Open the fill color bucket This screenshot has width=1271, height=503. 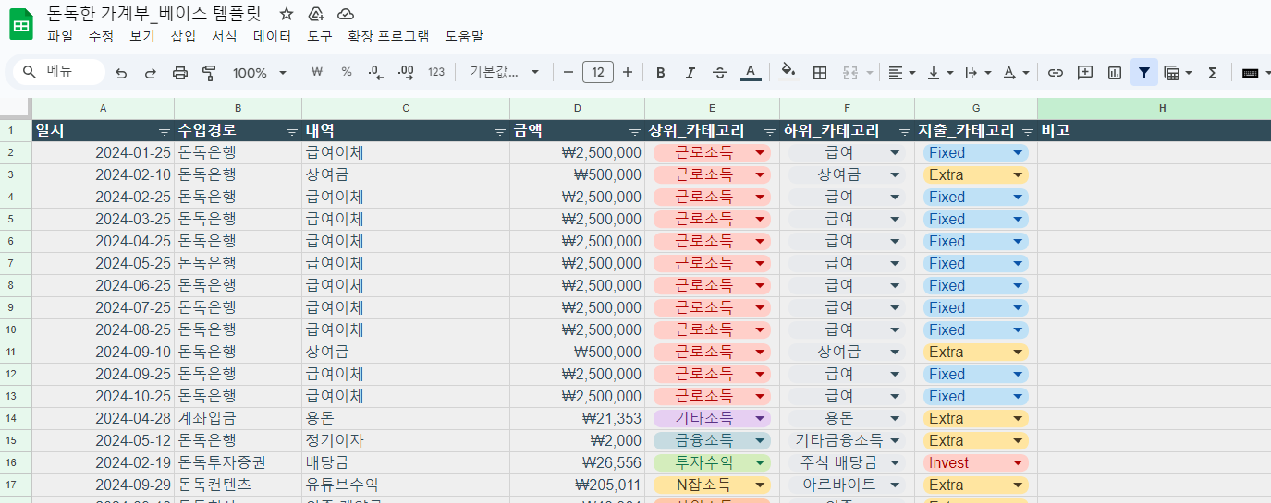788,73
